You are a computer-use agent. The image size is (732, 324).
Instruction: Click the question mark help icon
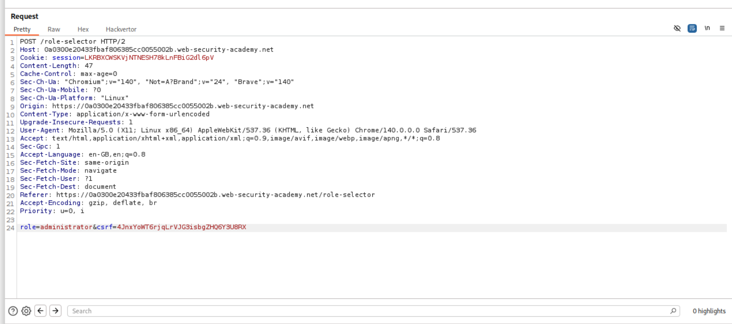coord(13,311)
